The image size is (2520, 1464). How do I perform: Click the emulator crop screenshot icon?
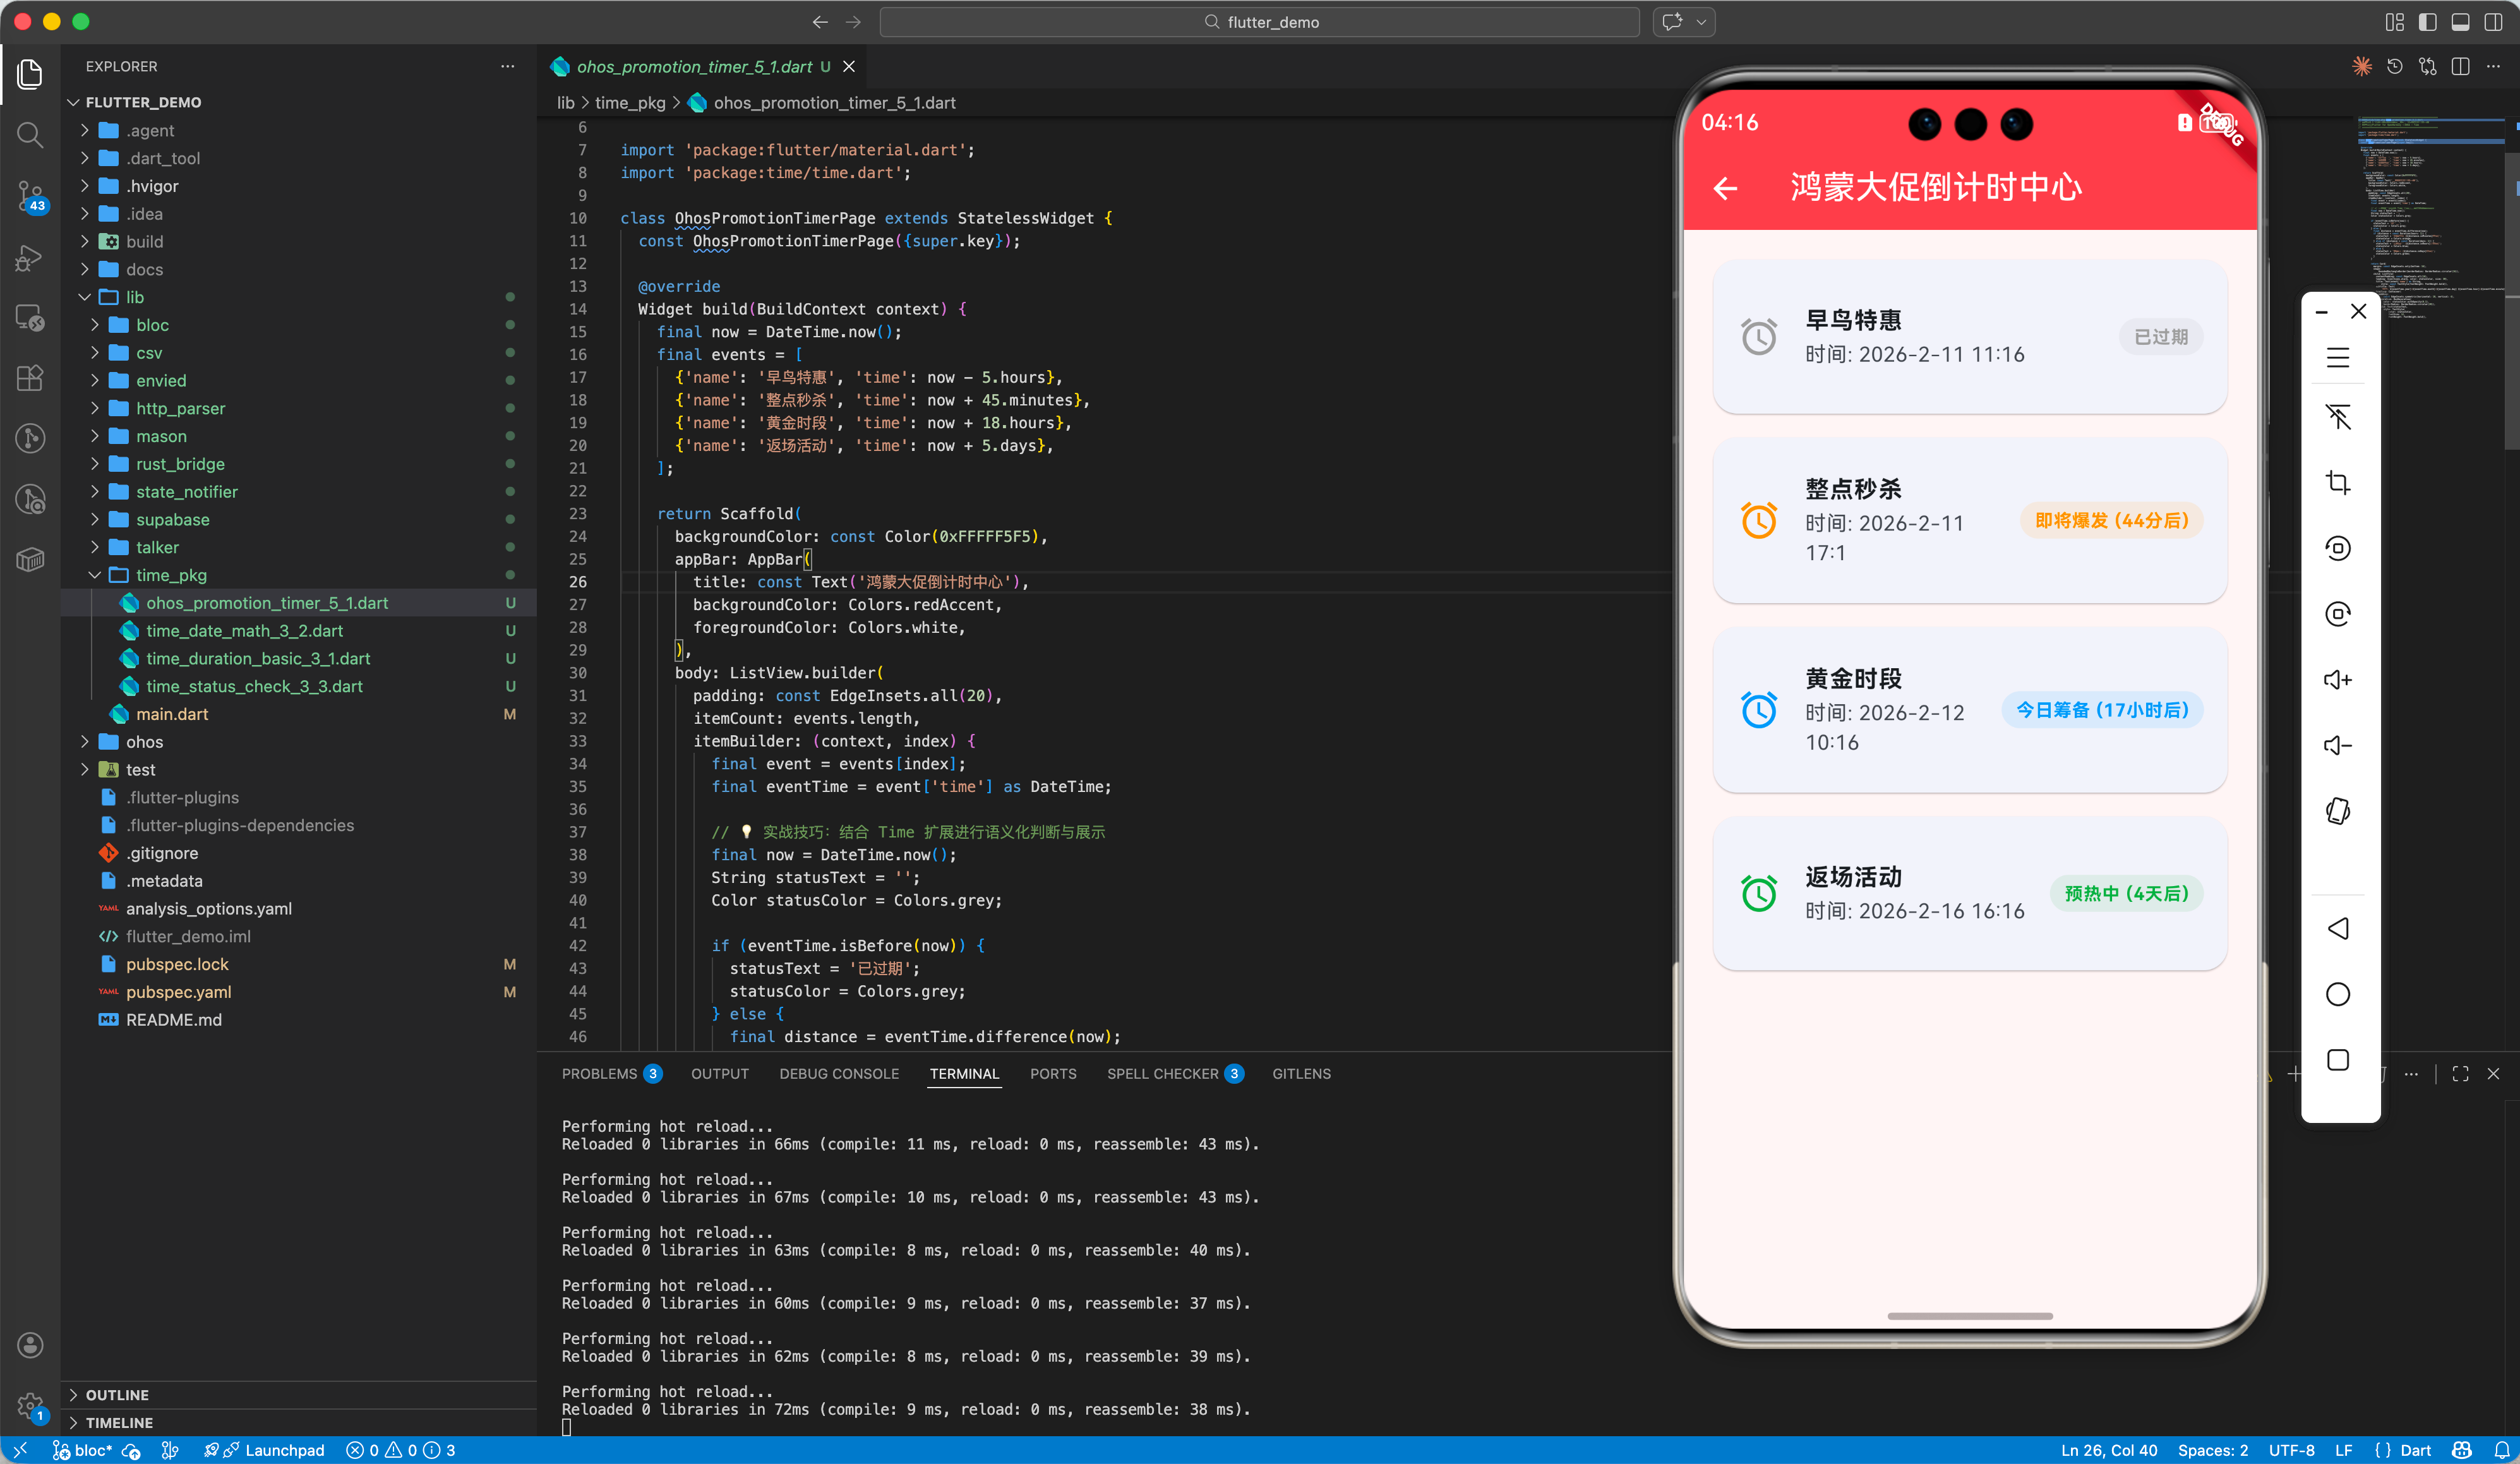2337,483
